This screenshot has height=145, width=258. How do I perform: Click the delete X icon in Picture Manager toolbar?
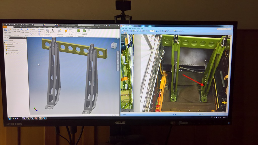tap(144, 31)
